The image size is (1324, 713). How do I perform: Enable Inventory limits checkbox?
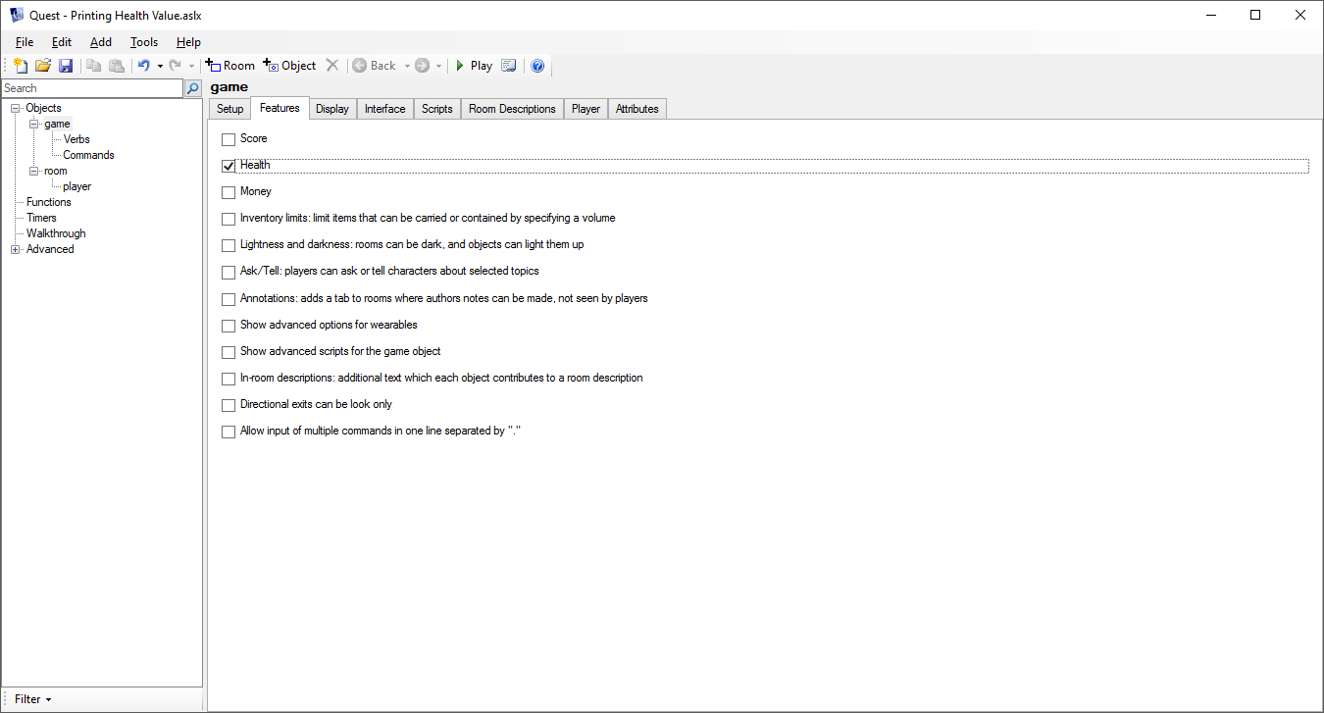(x=229, y=219)
